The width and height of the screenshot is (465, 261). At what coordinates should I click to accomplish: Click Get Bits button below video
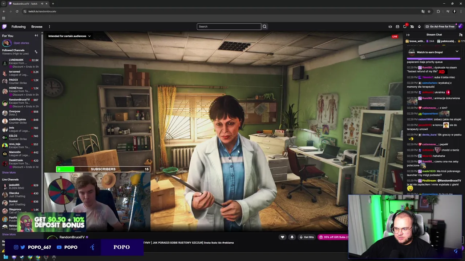click(x=307, y=237)
